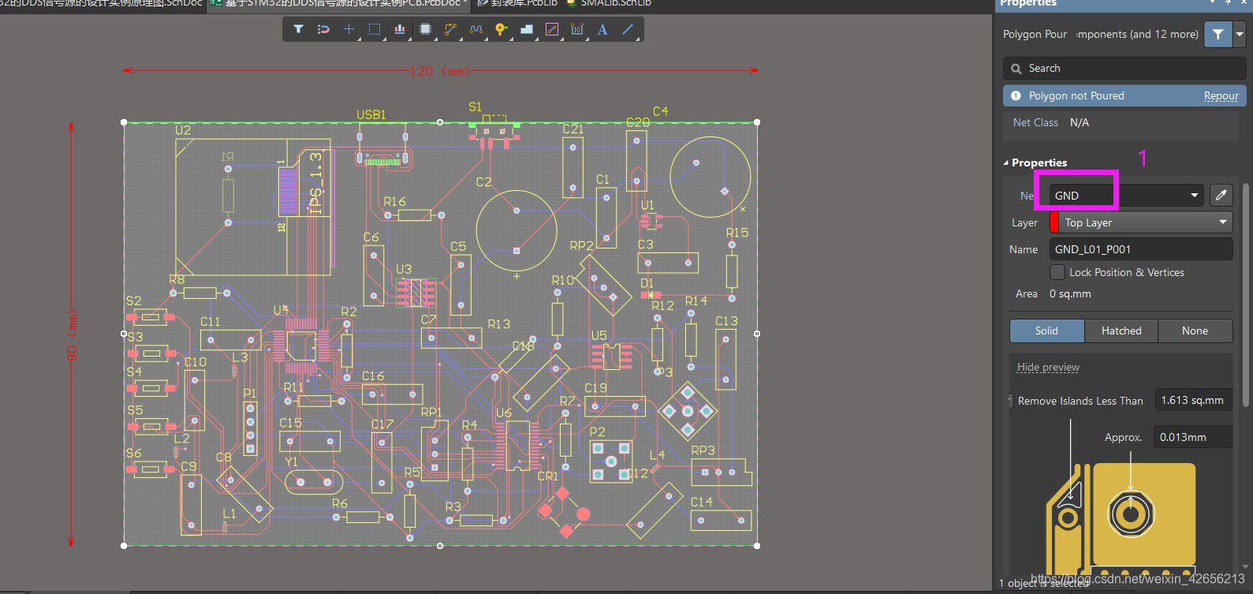Select the place text string tool
The height and width of the screenshot is (594, 1253).
(602, 29)
